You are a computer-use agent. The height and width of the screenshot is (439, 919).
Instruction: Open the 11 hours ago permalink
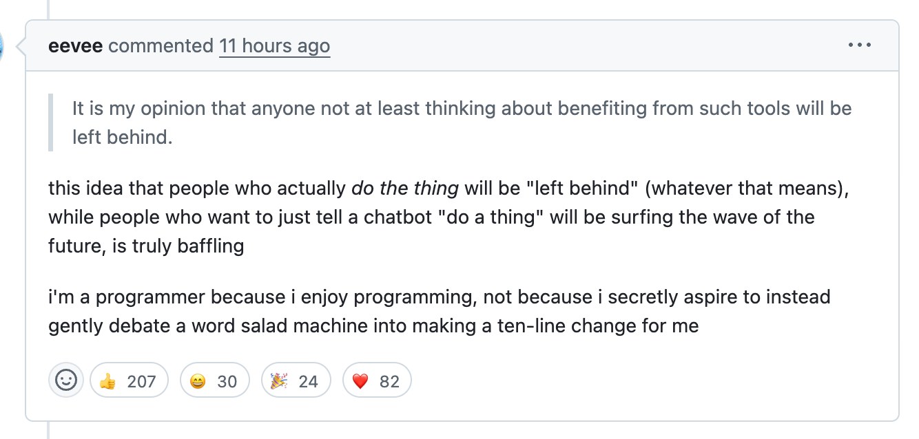(274, 46)
